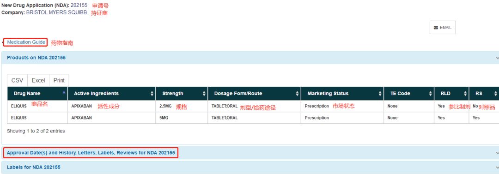Sort by Marketing Status column
This screenshot has height=174, width=499.
point(342,94)
